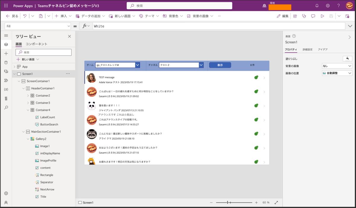This screenshot has width=356, height=208.
Task: Open the insert plus icon in left rail
Action: (6, 53)
